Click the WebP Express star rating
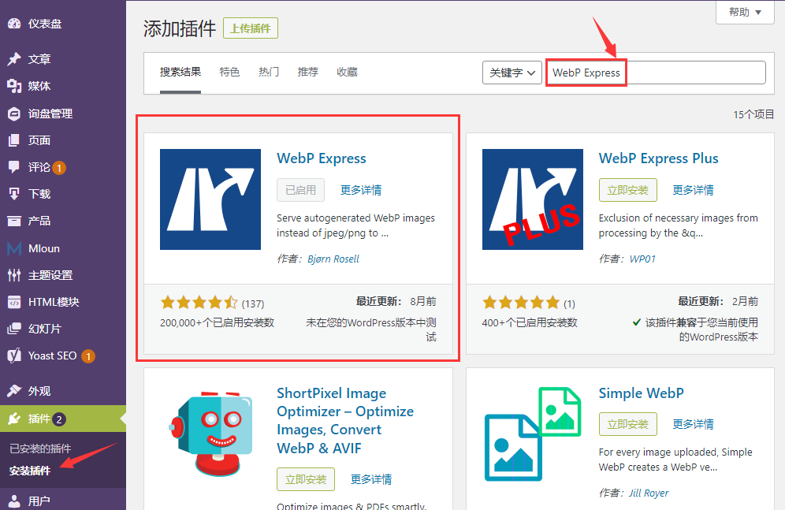785x510 pixels. click(x=199, y=303)
